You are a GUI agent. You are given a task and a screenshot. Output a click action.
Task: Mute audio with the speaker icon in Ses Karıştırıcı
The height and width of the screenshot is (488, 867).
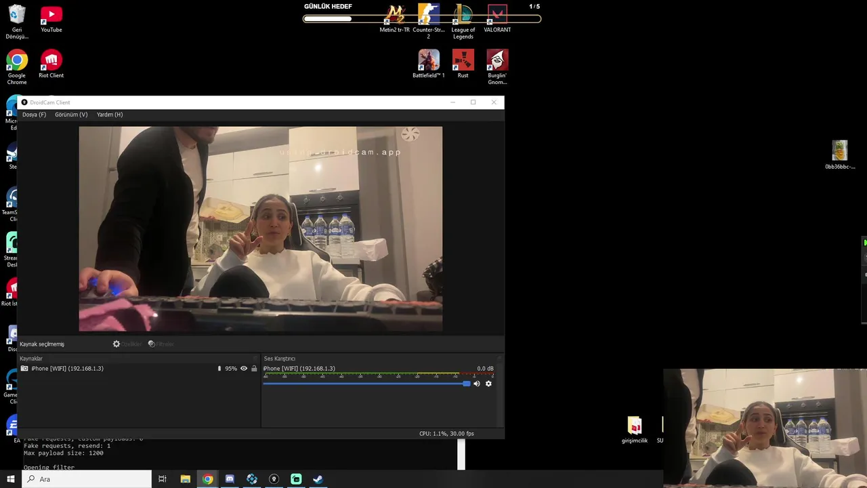pyautogui.click(x=476, y=384)
